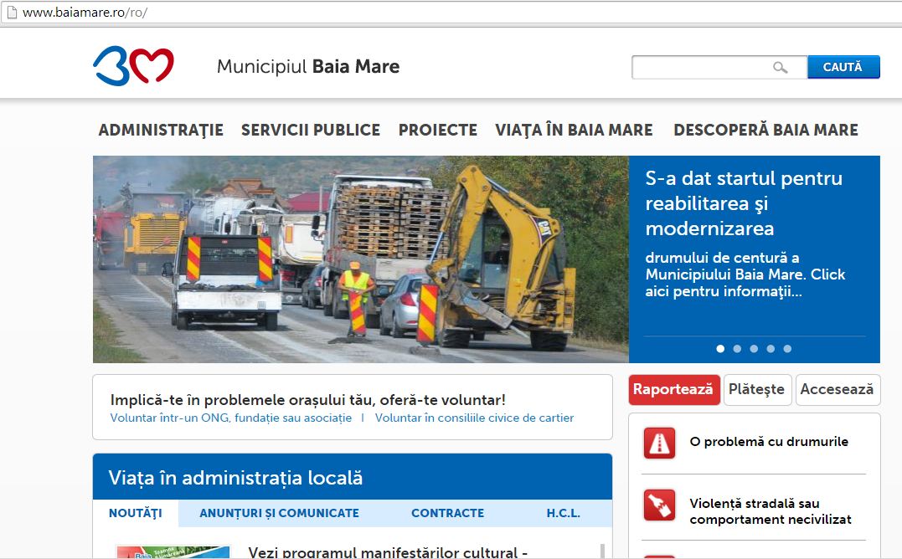Image resolution: width=902 pixels, height=559 pixels.
Task: Select the first carousel slide dot
Action: (x=720, y=349)
